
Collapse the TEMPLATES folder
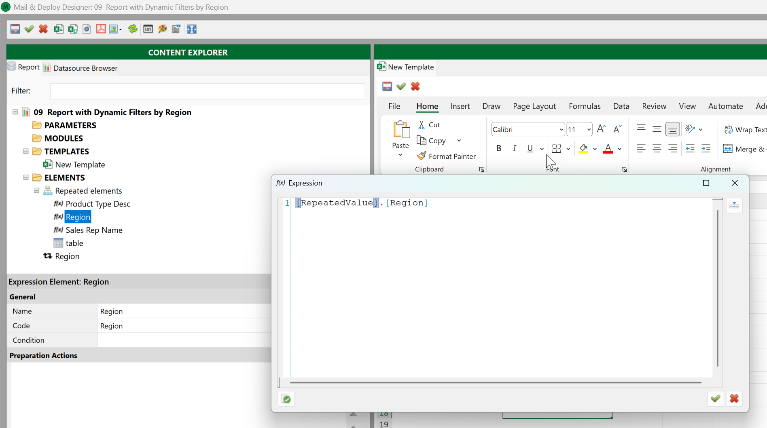(26, 151)
